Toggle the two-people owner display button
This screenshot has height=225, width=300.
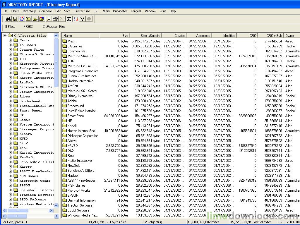tap(76, 19)
